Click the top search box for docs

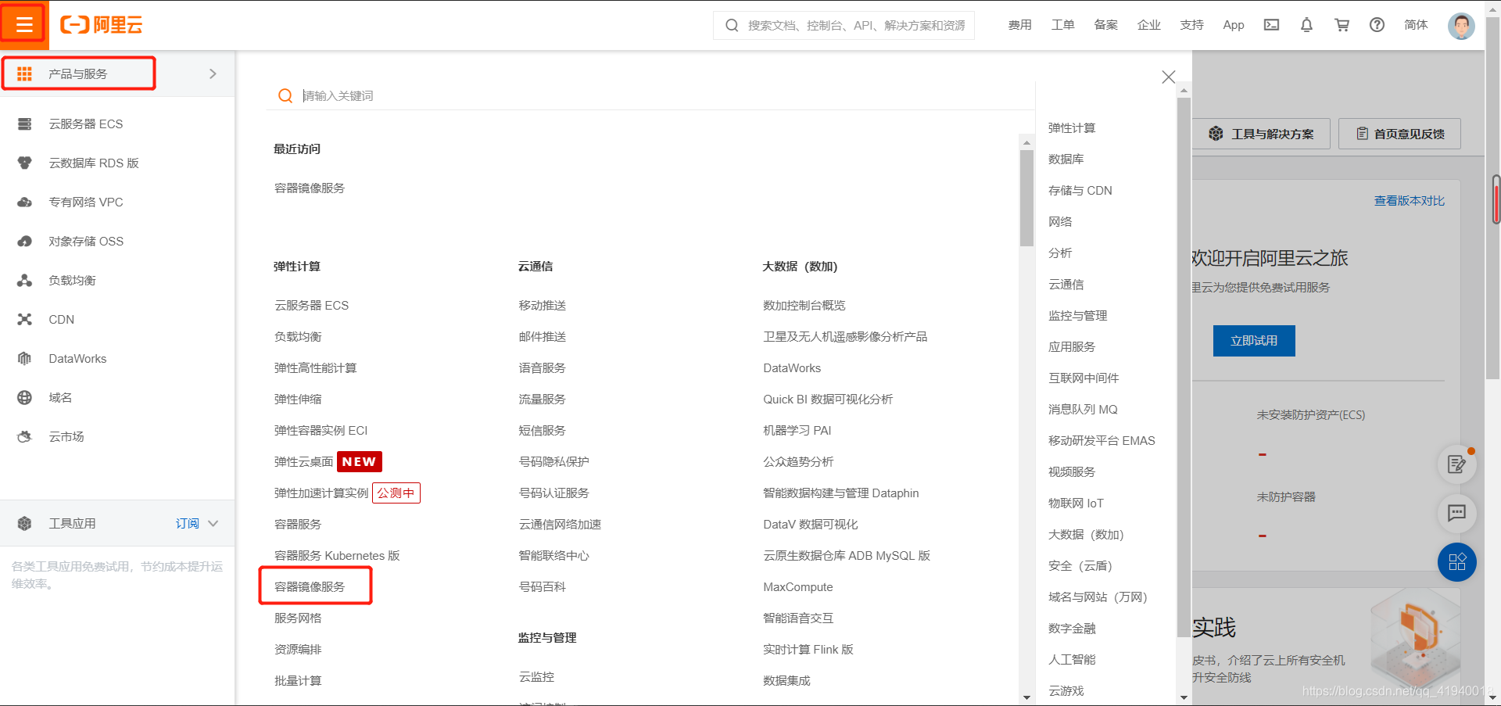click(844, 25)
